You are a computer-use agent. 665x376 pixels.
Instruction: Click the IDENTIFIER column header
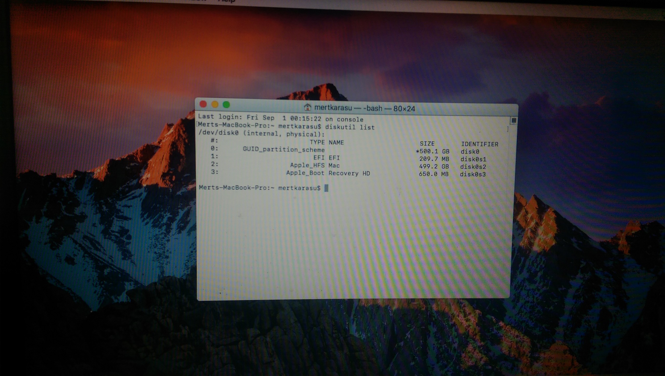click(x=480, y=144)
